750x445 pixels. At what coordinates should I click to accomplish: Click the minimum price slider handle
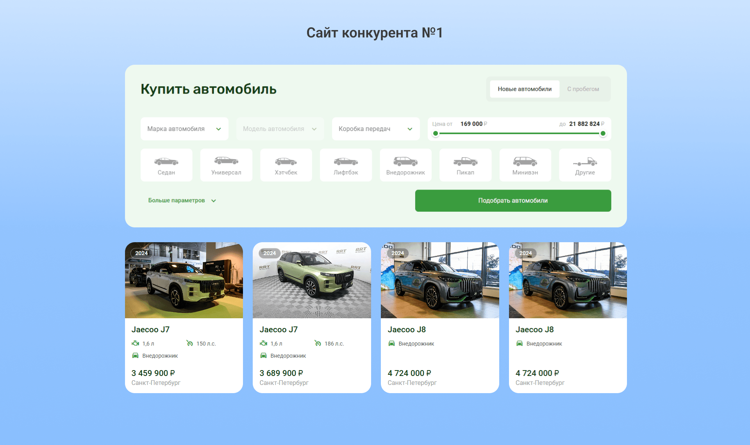tap(436, 133)
